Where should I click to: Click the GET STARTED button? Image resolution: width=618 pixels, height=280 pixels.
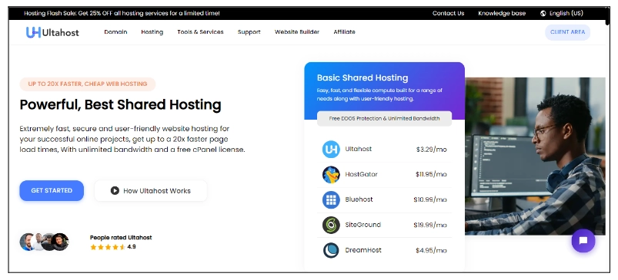click(52, 190)
